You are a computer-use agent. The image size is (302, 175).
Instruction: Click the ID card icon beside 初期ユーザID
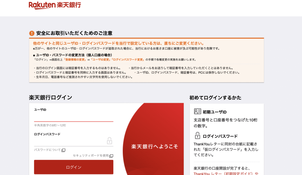197,112
